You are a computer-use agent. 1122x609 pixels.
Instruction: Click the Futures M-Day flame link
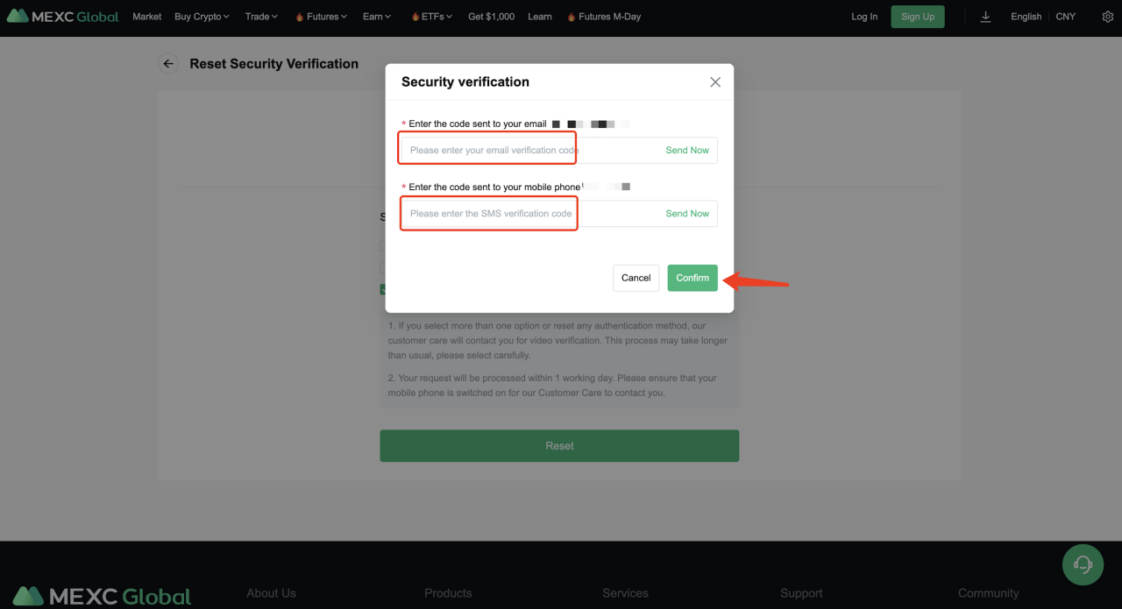pos(604,17)
